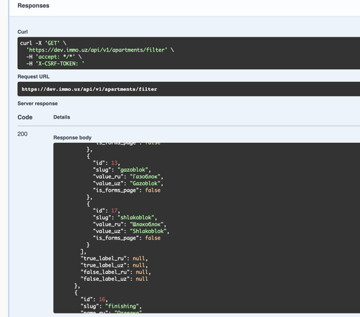Click the true_label_ru null value
Screen dimensions: 360x317
coord(139,259)
